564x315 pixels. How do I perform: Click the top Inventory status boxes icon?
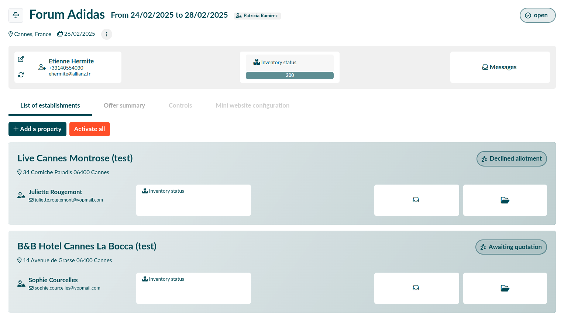(x=257, y=62)
